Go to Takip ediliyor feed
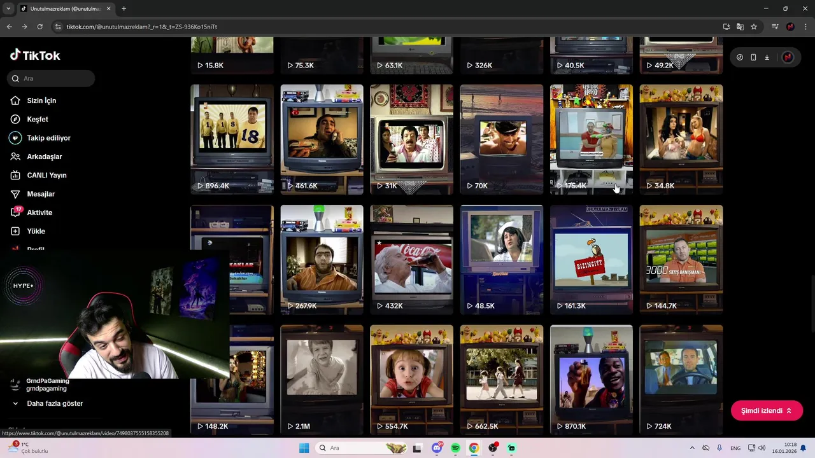Screen dimensions: 815x458 48,138
